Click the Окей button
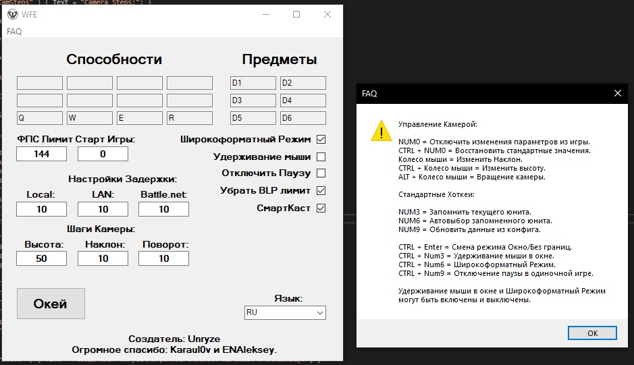Screen dimensions: 634x365 51,304
